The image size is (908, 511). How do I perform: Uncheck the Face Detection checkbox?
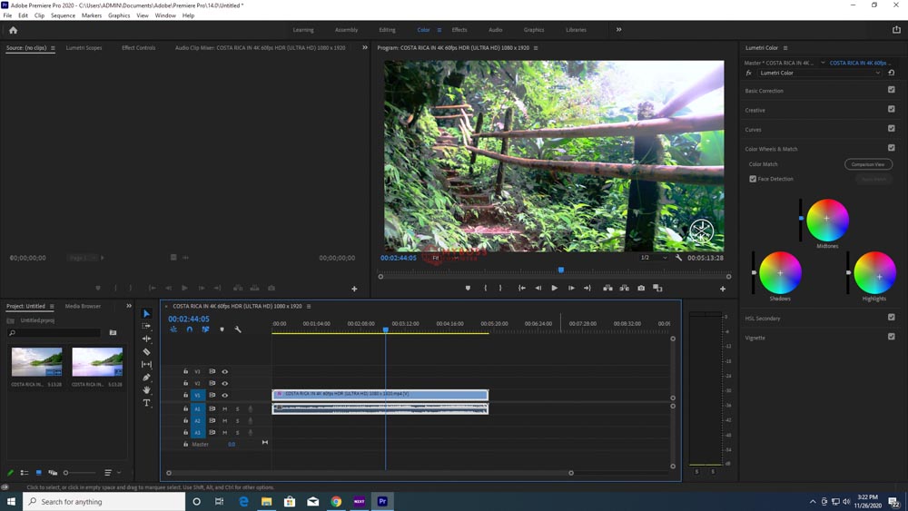(x=753, y=179)
